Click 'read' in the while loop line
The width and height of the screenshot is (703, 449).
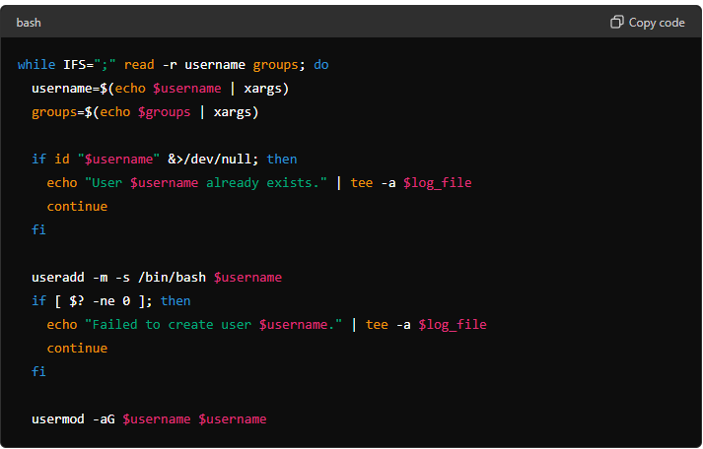[x=139, y=64]
